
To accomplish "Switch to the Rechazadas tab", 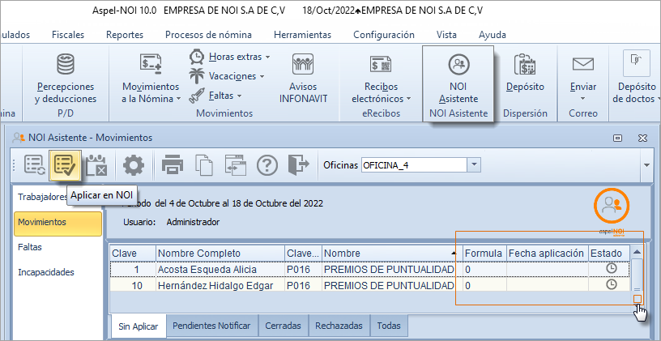I will click(x=339, y=326).
